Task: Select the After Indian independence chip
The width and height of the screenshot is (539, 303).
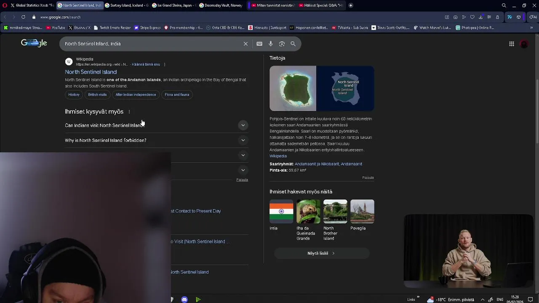Action: click(x=136, y=95)
